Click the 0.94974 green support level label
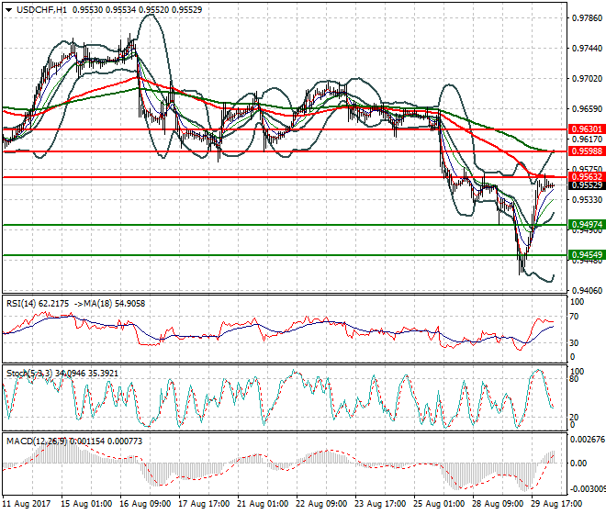This screenshot has width=606, height=514. pyautogui.click(x=587, y=225)
